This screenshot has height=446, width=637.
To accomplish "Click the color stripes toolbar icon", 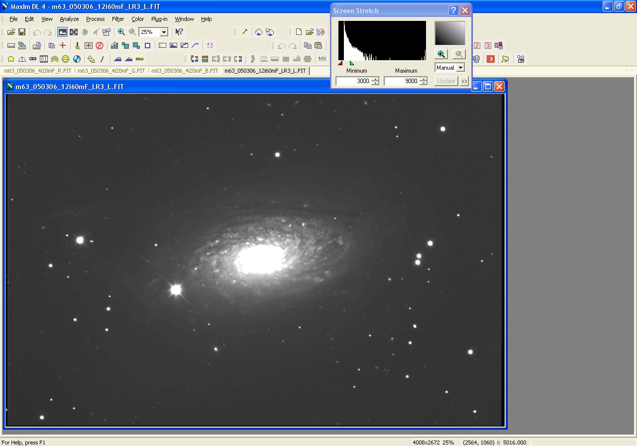I will point(205,59).
